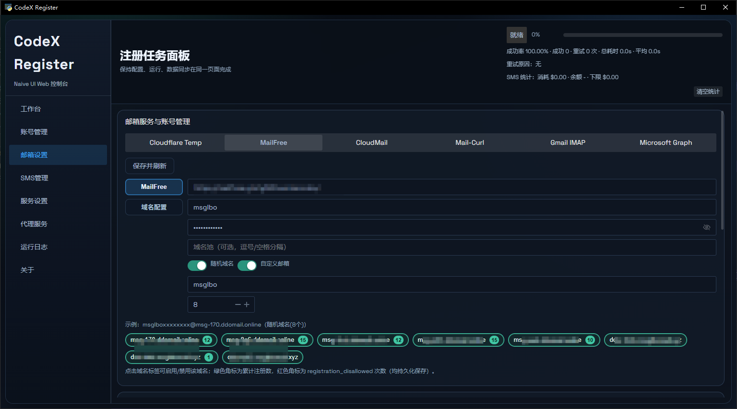The image size is (737, 409).
Task: Click the 重试原因：无 line
Action: [524, 64]
